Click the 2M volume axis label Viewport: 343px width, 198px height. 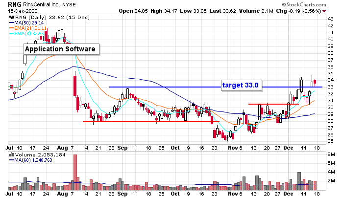pyautogui.click(x=331, y=181)
